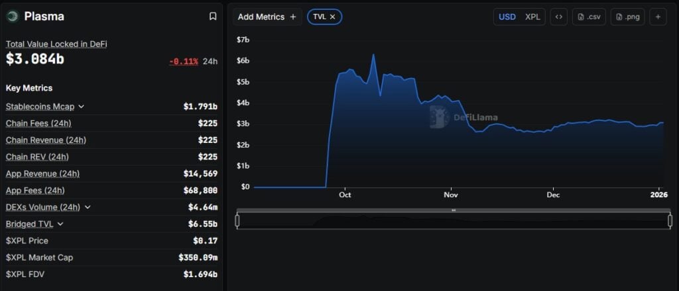Expand the DEXs Volume (24h) chevron
This screenshot has width=679, height=291.
click(x=88, y=207)
